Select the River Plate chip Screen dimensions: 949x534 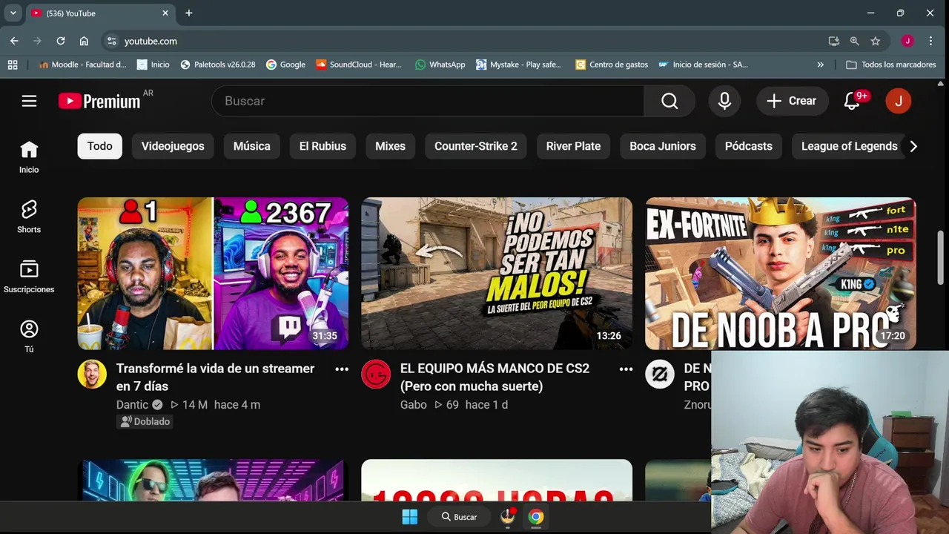[x=573, y=146]
